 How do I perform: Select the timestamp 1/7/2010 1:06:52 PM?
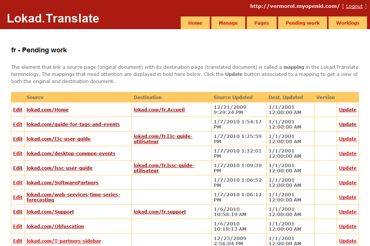pos(237,183)
